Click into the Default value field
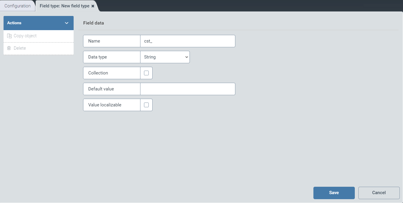 [187, 89]
